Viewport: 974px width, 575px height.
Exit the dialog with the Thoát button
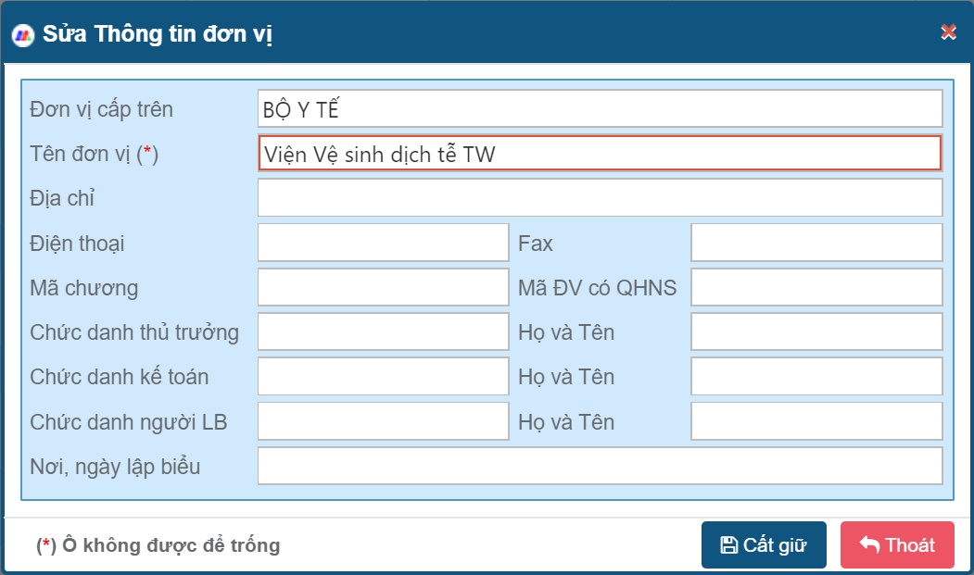[x=897, y=545]
